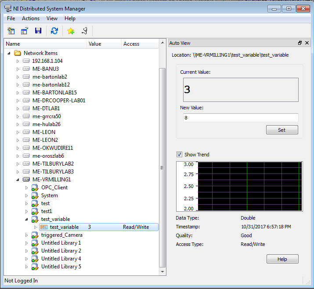The image size is (314, 289).
Task: Click the Not Logged In status text
Action: pyautogui.click(x=21, y=281)
